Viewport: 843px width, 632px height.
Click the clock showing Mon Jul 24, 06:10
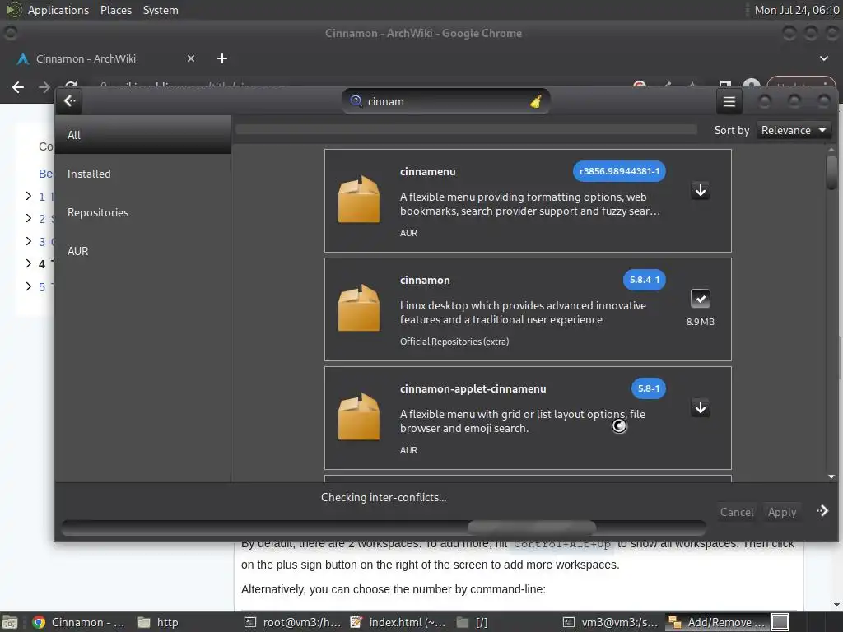pyautogui.click(x=796, y=10)
